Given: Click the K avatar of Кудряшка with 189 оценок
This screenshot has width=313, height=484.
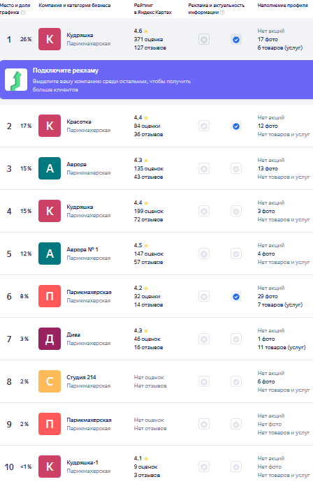Looking at the screenshot, I should tap(50, 211).
